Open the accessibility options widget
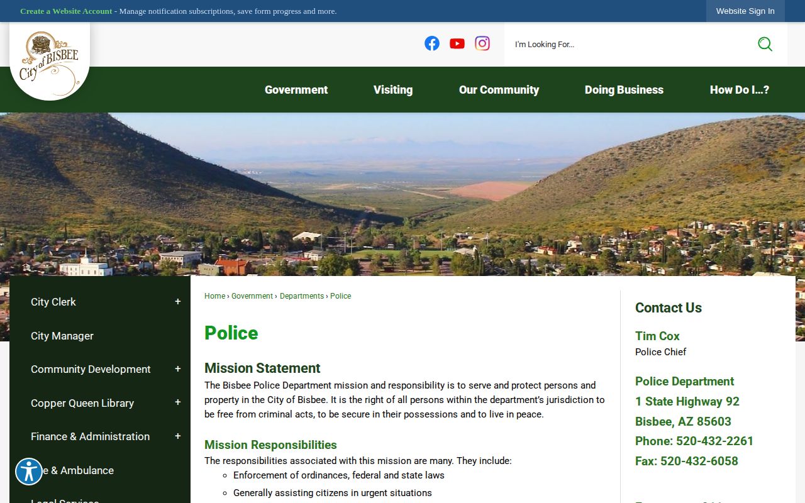The width and height of the screenshot is (805, 503). 29,472
